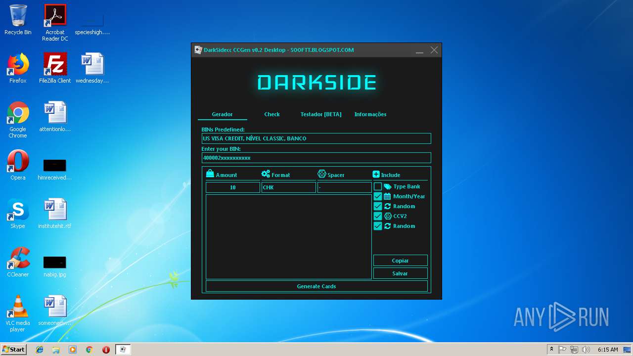Screen dimensions: 633x356
Task: Select the someonedv Word document icon
Action: coord(55,311)
